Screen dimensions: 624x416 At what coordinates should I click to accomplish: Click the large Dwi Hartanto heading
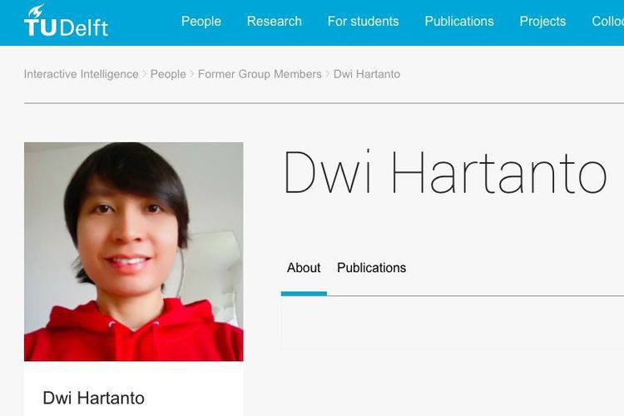[x=444, y=172]
